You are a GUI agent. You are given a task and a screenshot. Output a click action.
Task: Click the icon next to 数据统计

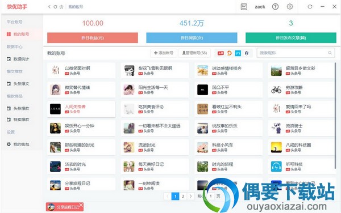(x=9, y=59)
